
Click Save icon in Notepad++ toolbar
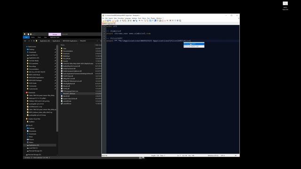[108, 21]
